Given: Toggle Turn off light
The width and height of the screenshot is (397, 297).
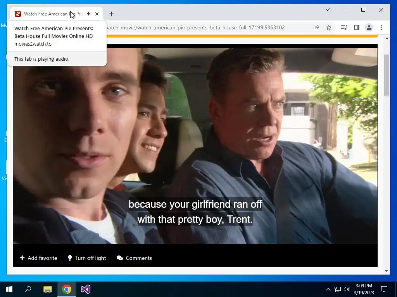Looking at the screenshot, I should tap(87, 258).
